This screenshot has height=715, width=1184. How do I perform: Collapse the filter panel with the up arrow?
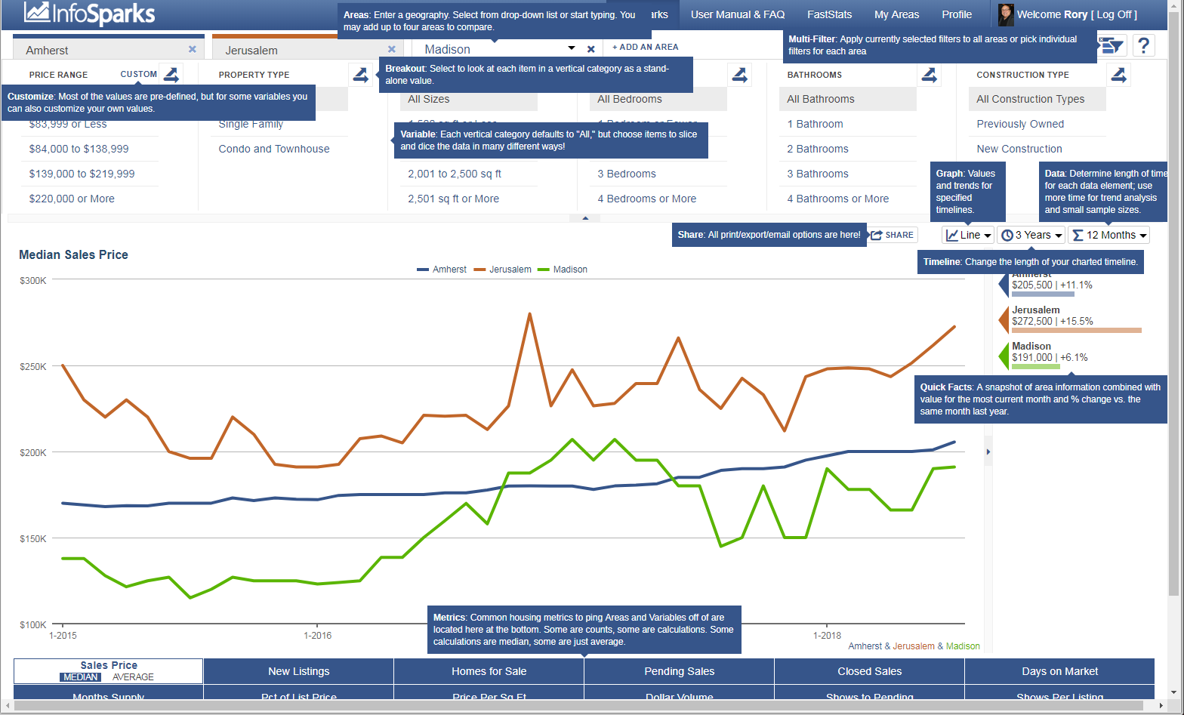pos(585,218)
